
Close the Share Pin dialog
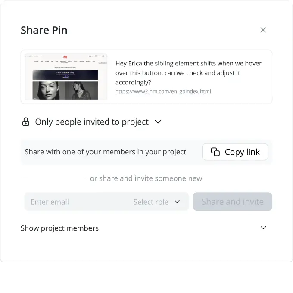pos(263,30)
